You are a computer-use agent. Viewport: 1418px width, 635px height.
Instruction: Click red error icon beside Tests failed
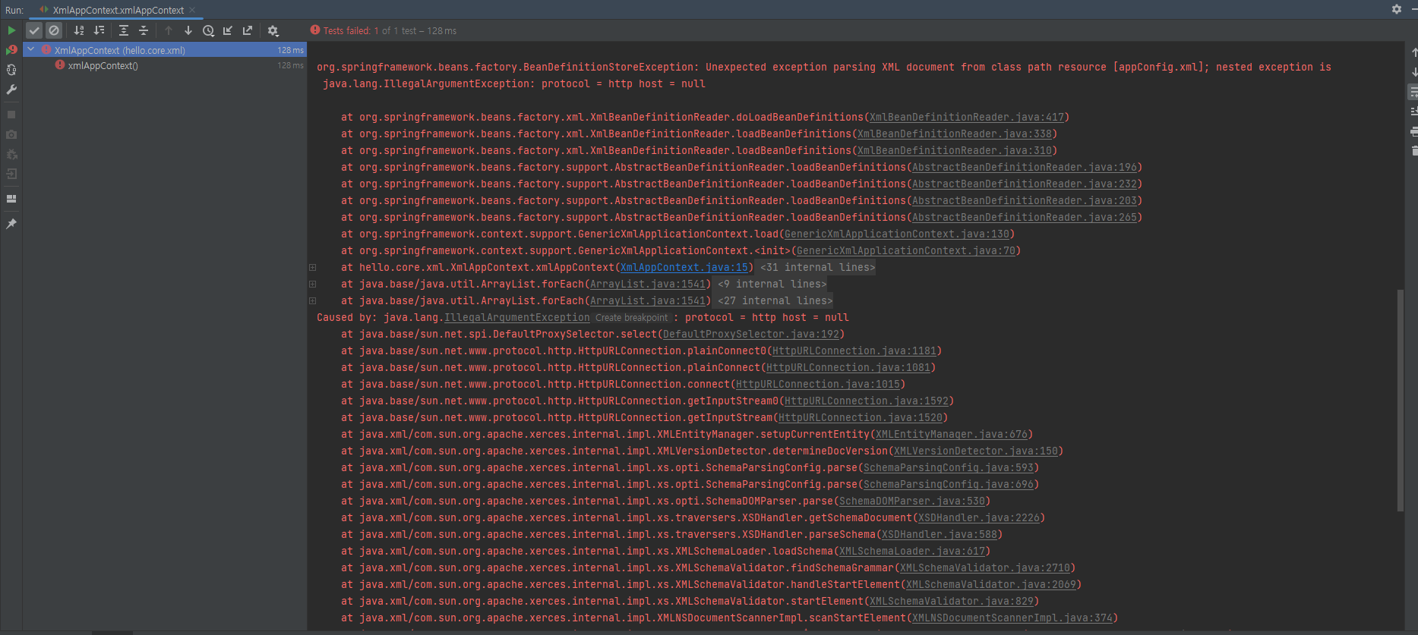[x=315, y=30]
